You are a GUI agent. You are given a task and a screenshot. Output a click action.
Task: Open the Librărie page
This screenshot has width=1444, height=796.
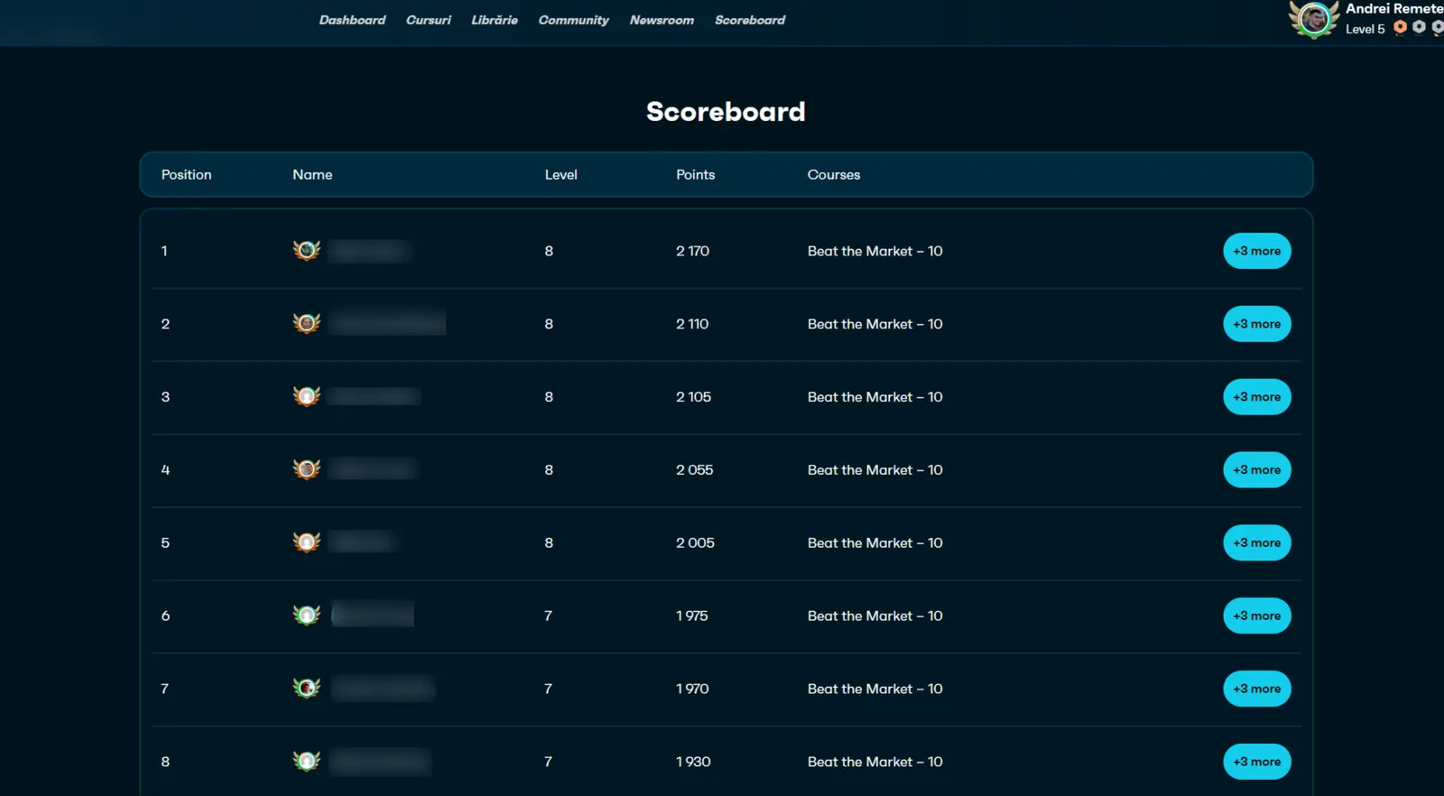click(x=495, y=20)
